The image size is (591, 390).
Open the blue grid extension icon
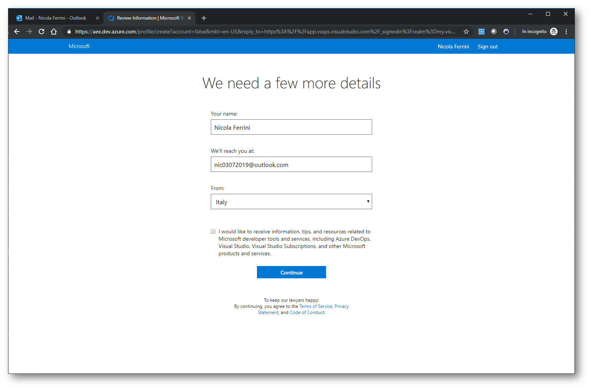tap(481, 31)
